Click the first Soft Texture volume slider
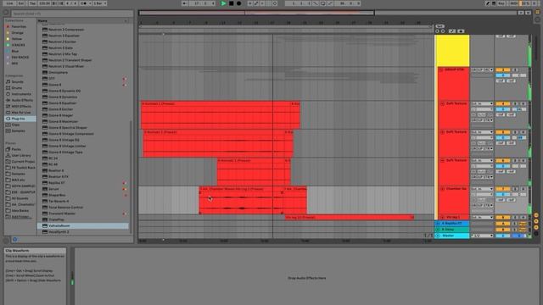Image resolution: width=543 pixels, height=305 pixels. [x=502, y=109]
